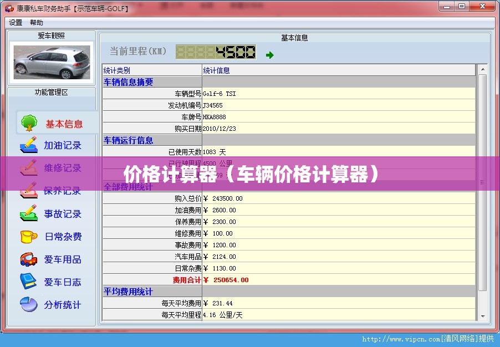500x347 pixels.
Task: Click the ¥ 243500.00 purchase price
Action: pyautogui.click(x=223, y=198)
